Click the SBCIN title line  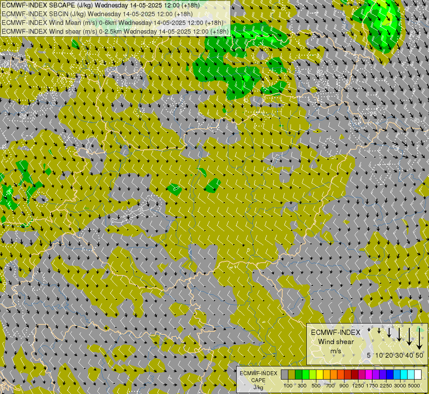click(x=97, y=14)
